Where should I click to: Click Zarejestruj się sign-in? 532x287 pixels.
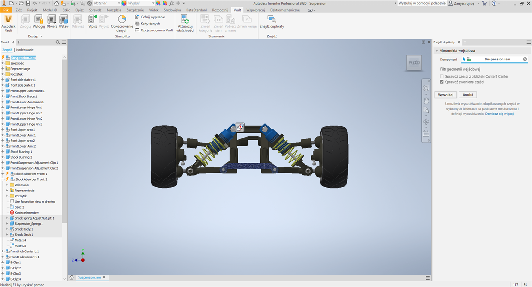tap(461, 3)
